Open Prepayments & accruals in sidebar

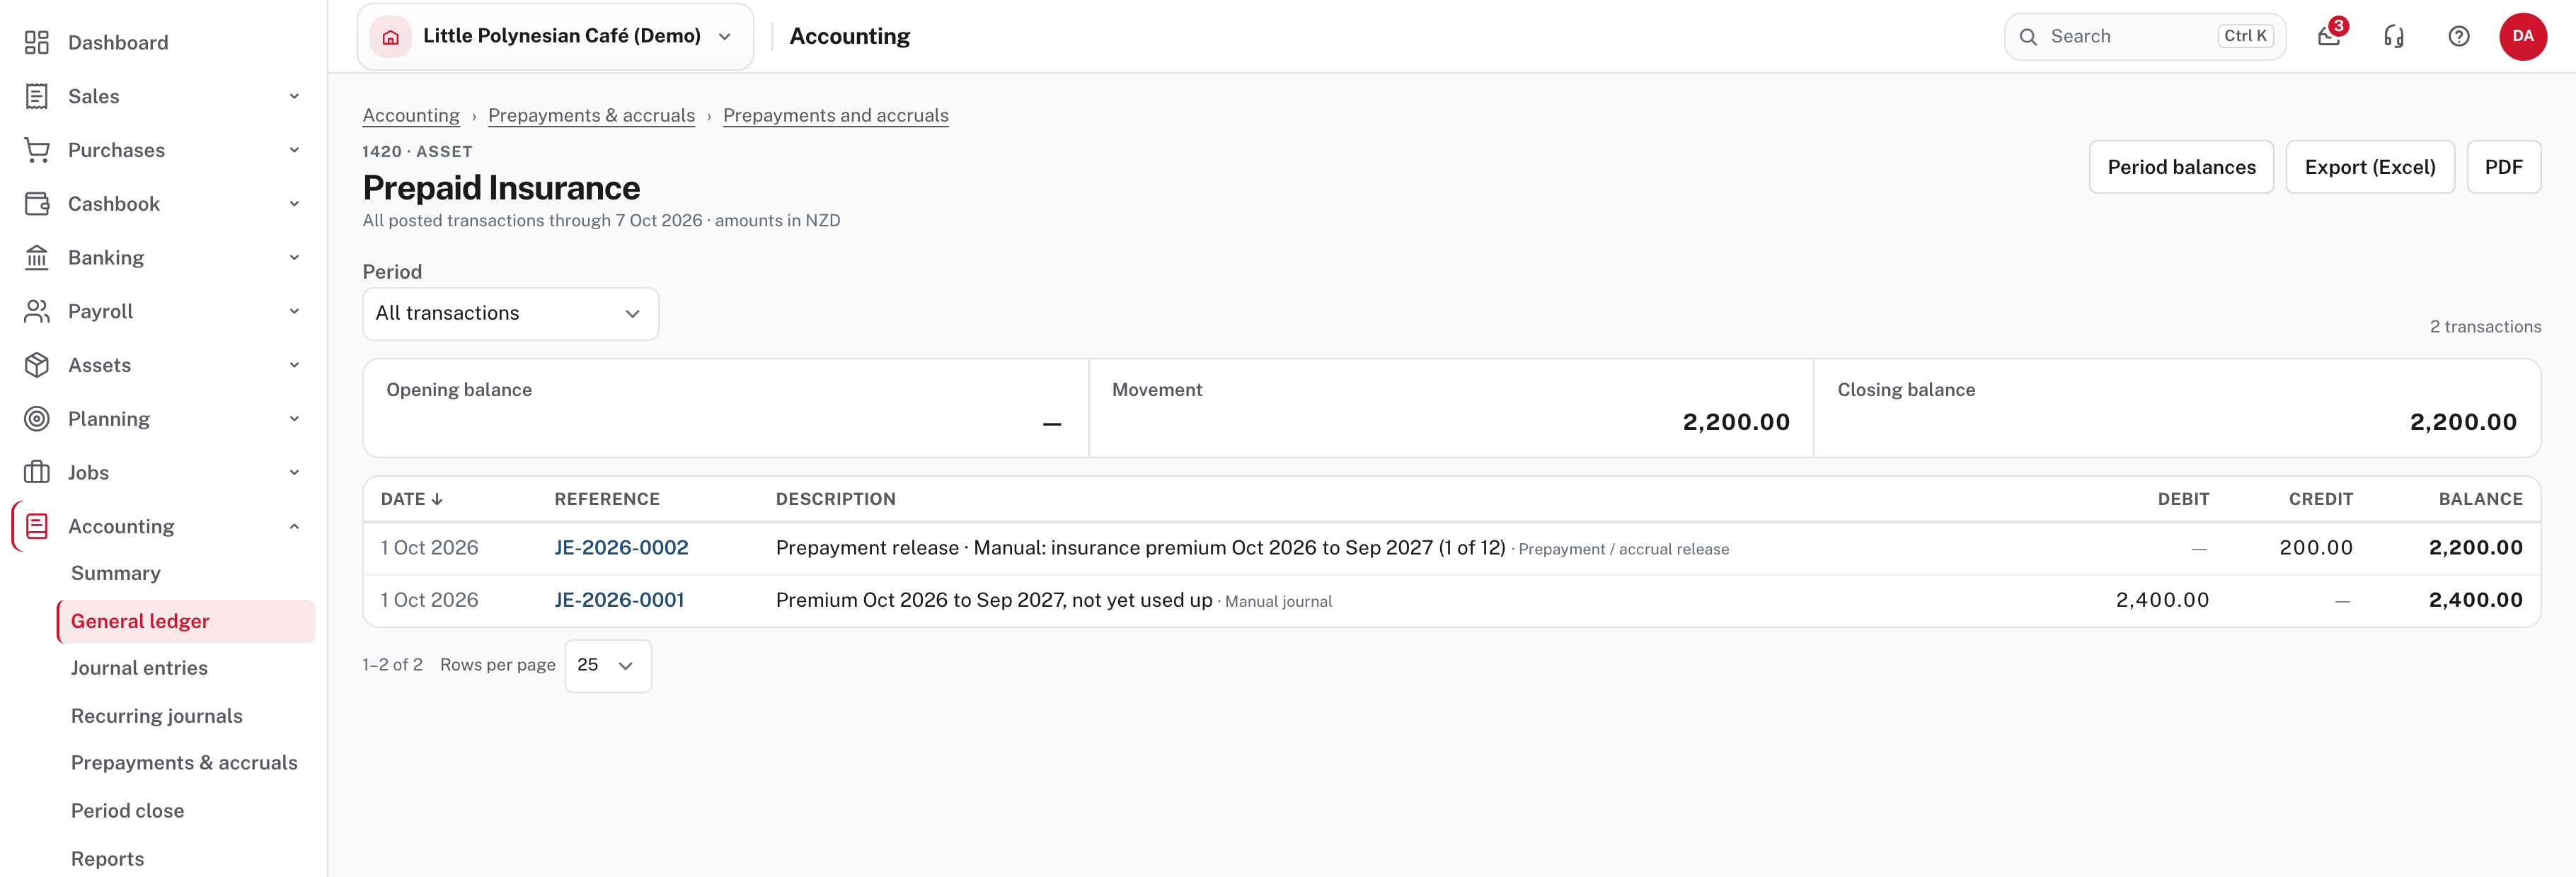point(184,763)
